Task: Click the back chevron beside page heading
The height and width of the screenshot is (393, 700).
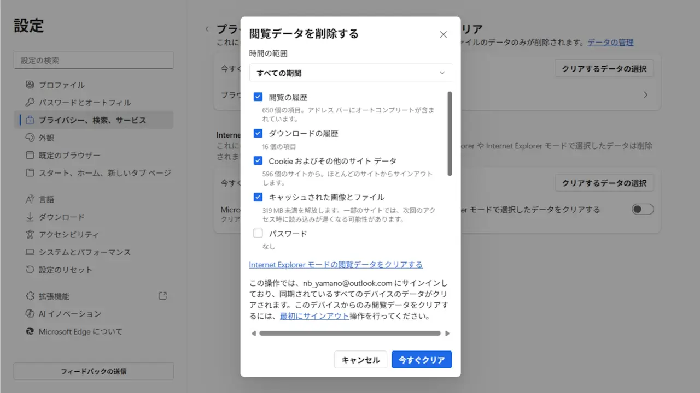Action: [207, 29]
